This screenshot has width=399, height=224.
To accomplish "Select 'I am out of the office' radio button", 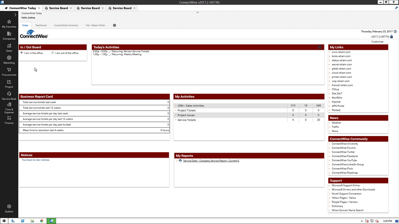I will tap(52, 53).
